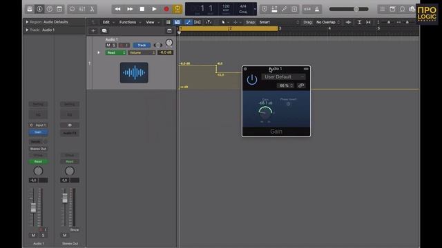442x248 pixels.
Task: Toggle Show Automation button
Action: 189,22
